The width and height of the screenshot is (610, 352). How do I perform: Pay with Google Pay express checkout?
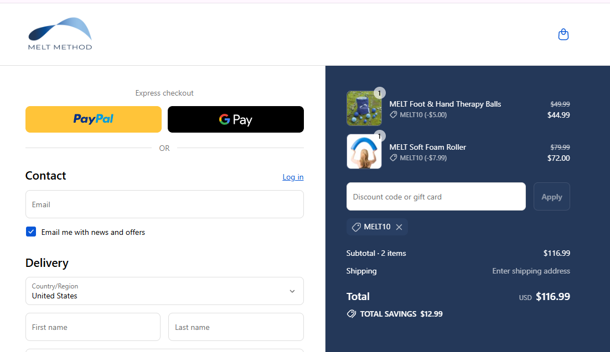[x=236, y=119]
